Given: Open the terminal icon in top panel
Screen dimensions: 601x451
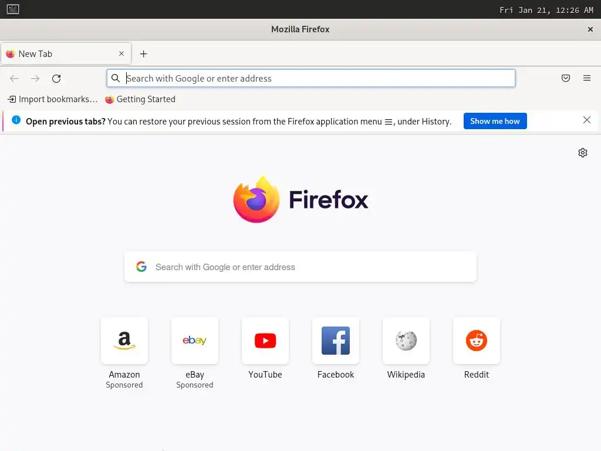Looking at the screenshot, I should [13, 9].
